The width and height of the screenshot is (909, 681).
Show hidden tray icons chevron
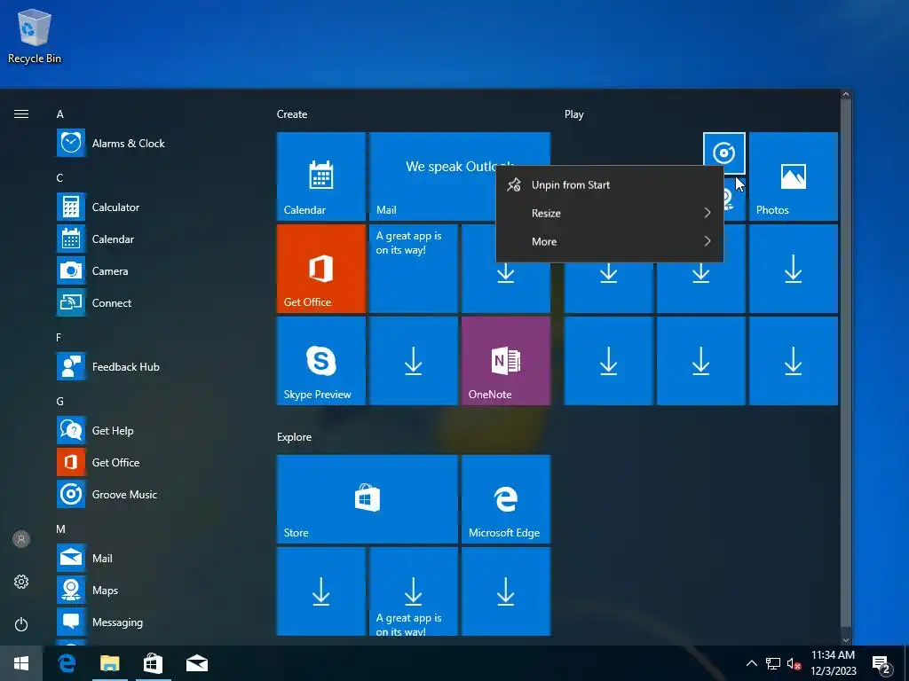click(751, 663)
